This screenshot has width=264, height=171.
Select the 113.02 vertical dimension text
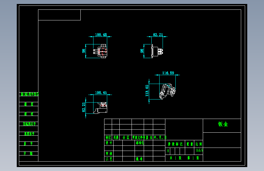(147, 91)
